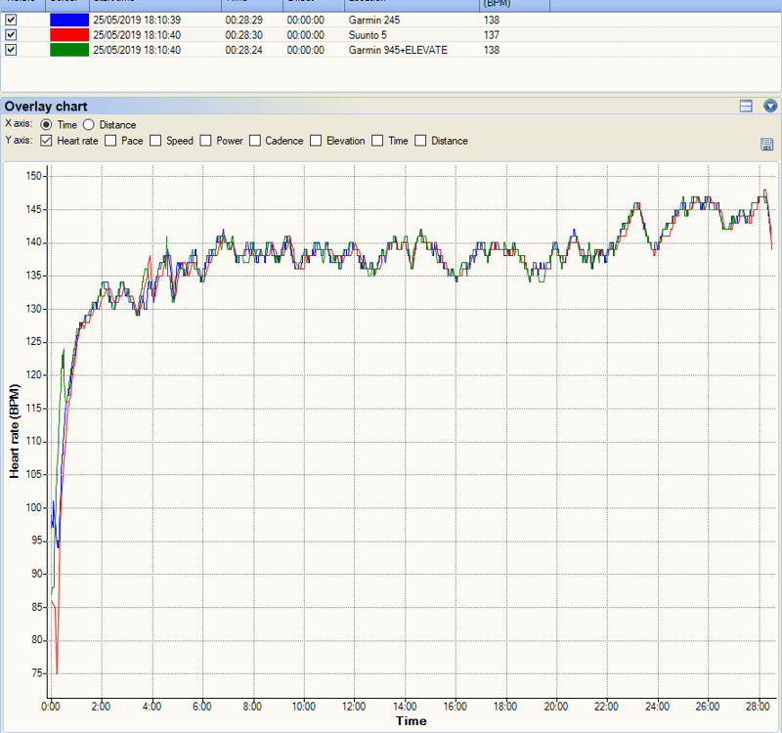Enable the Power Y axis checkbox

click(205, 141)
